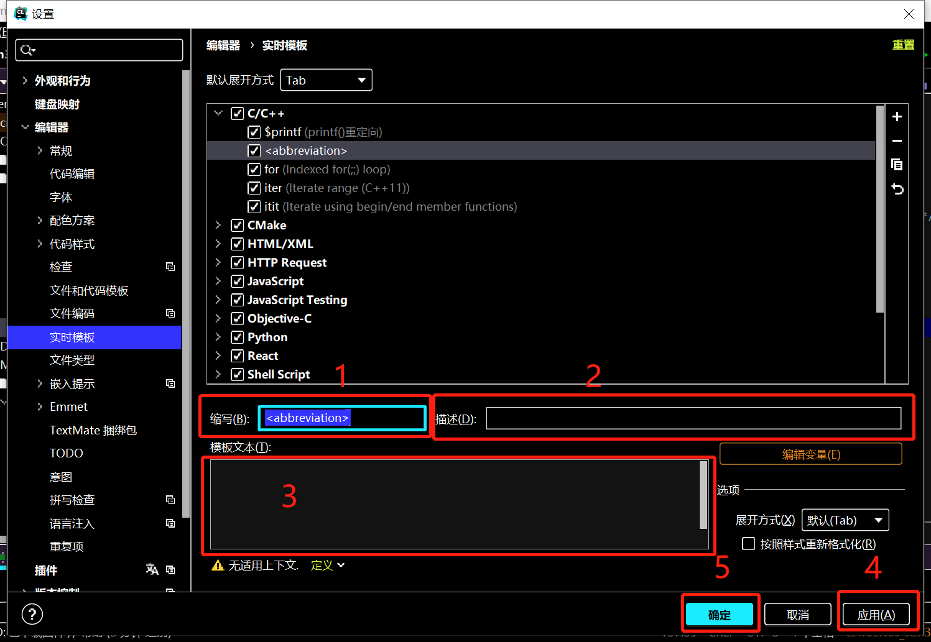The image size is (931, 642).
Task: Select the JavaScript Testing group row
Action: pyautogui.click(x=541, y=300)
